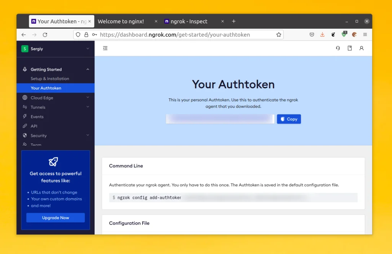Open the user account profile icon

pos(362,48)
